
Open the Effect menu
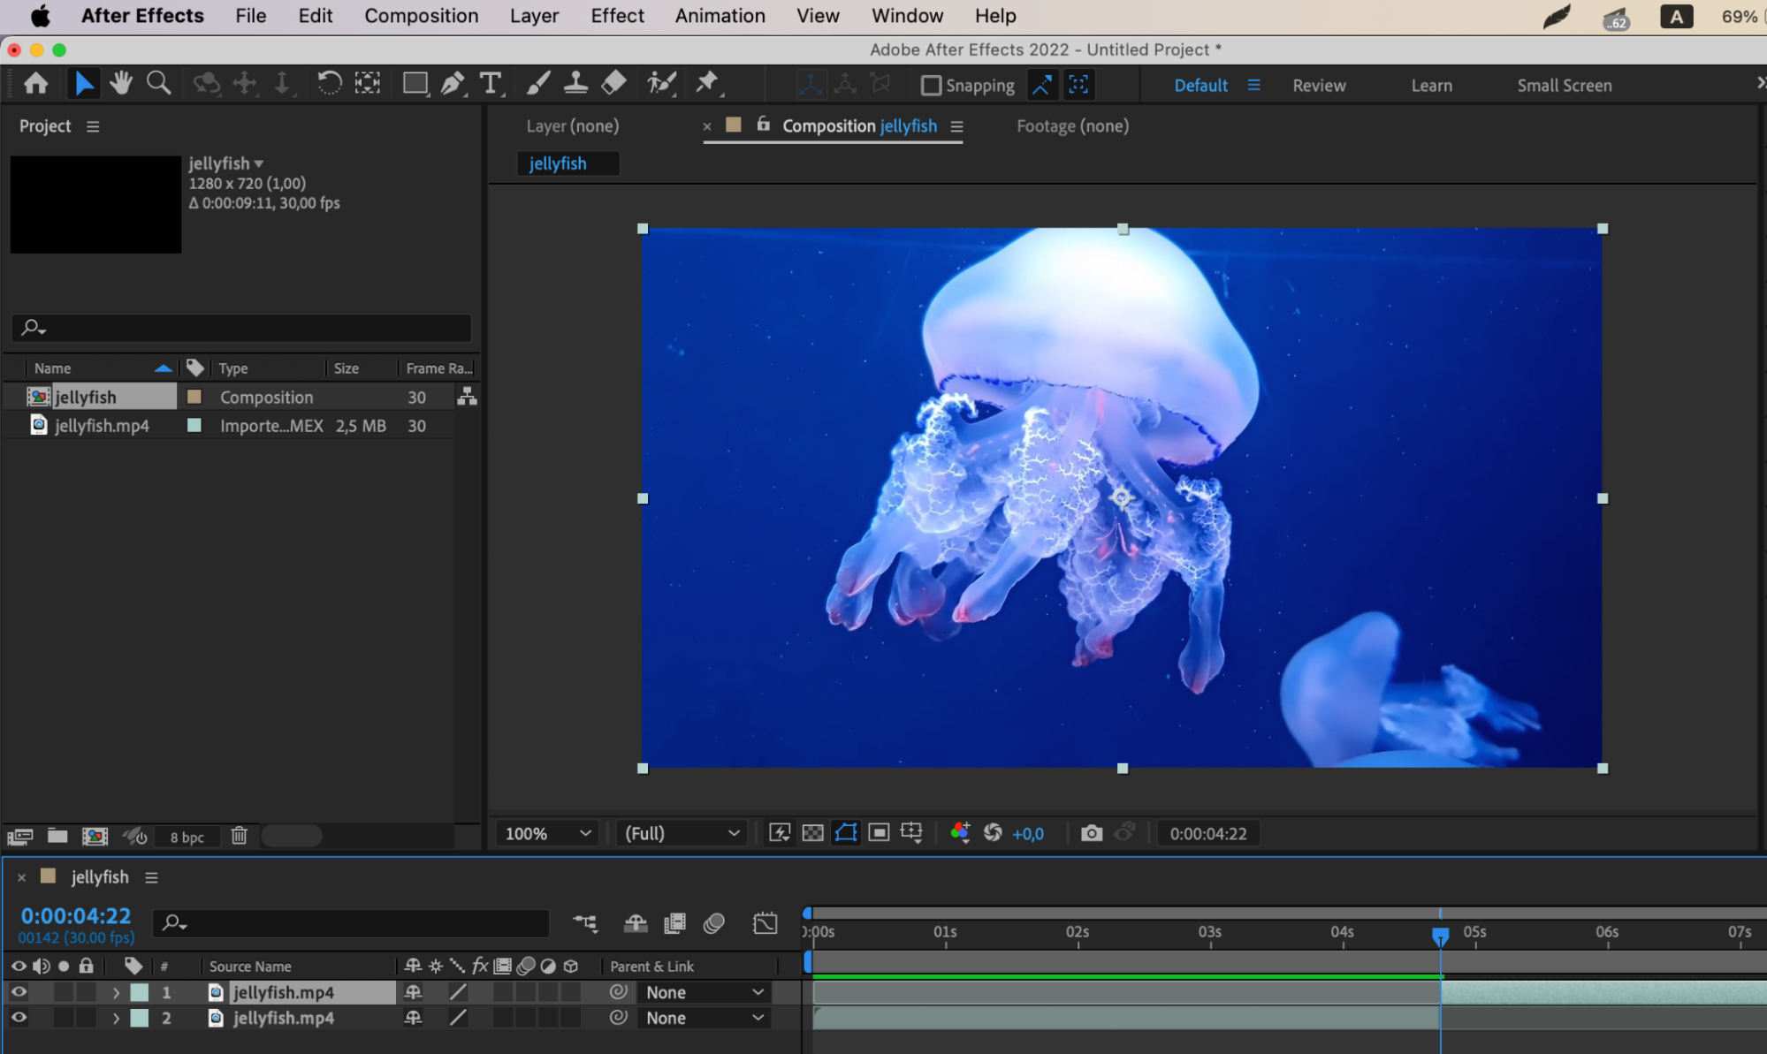pyautogui.click(x=617, y=16)
